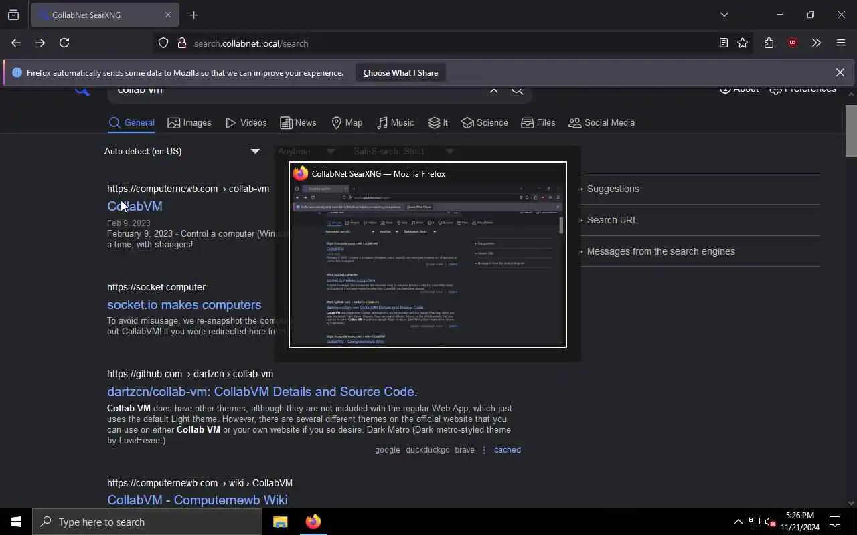The image size is (857, 535).
Task: Switch to the It tab
Action: pyautogui.click(x=438, y=122)
